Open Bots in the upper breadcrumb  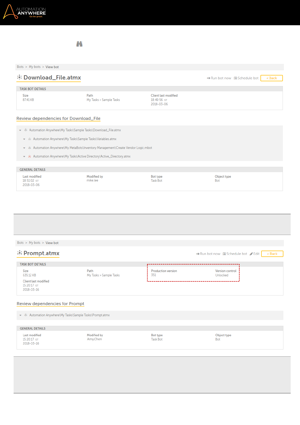[20, 67]
